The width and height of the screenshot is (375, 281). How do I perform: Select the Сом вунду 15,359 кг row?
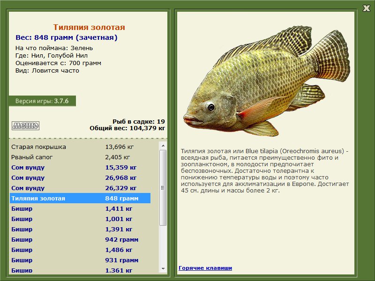tap(80, 168)
